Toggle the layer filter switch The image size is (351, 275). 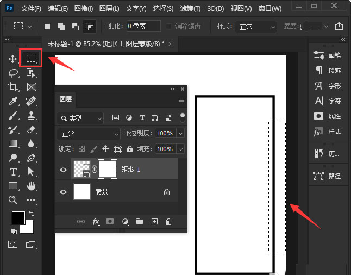(x=183, y=118)
